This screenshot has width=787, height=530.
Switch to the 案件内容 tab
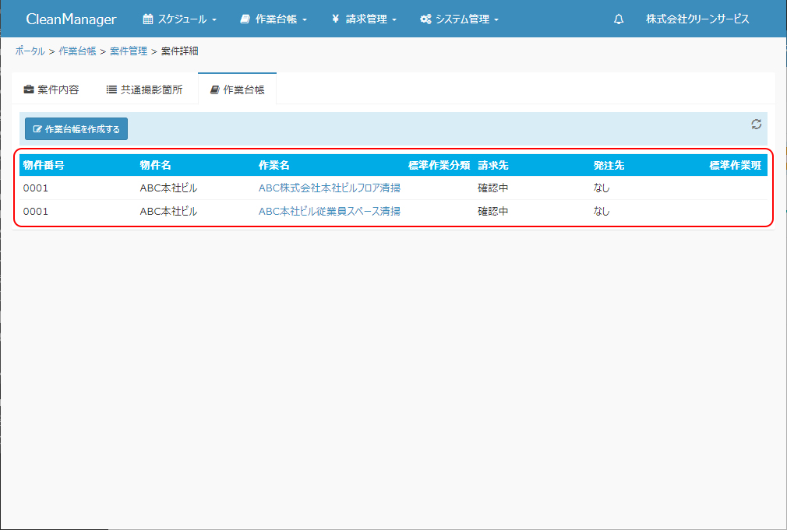pos(51,90)
